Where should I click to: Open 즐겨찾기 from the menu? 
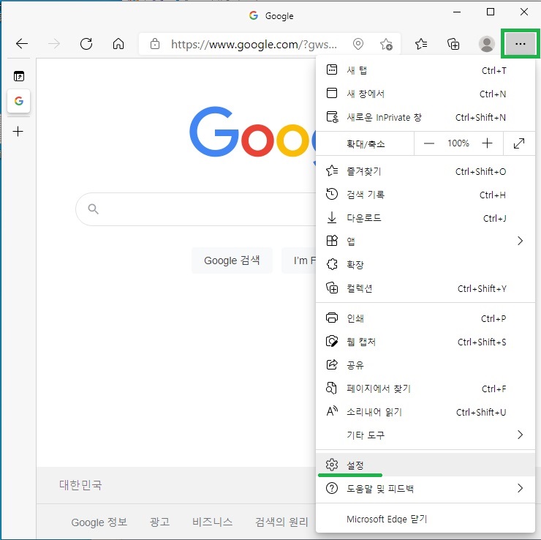(x=425, y=172)
